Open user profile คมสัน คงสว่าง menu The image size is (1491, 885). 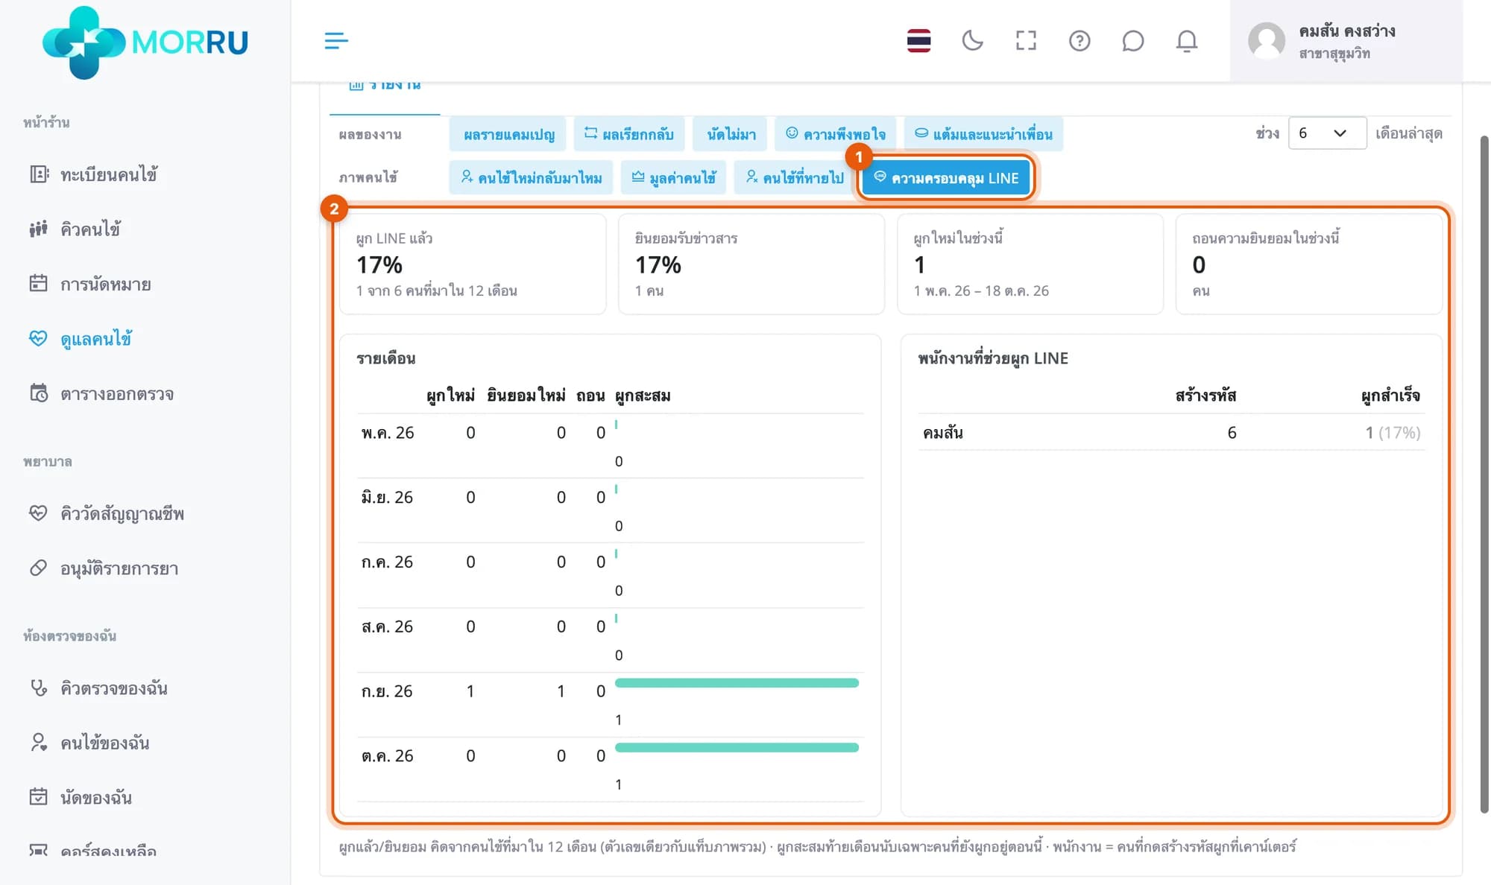click(x=1346, y=41)
